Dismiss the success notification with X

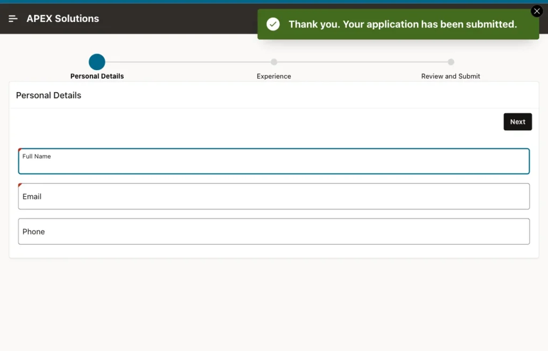[x=537, y=11]
